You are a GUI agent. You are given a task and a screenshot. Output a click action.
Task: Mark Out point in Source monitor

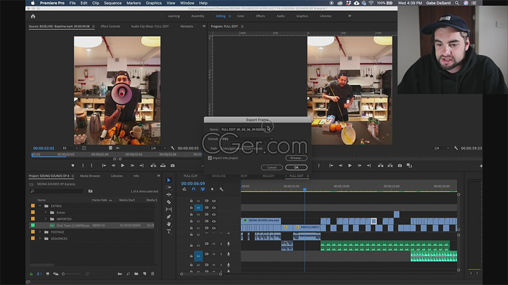92,165
